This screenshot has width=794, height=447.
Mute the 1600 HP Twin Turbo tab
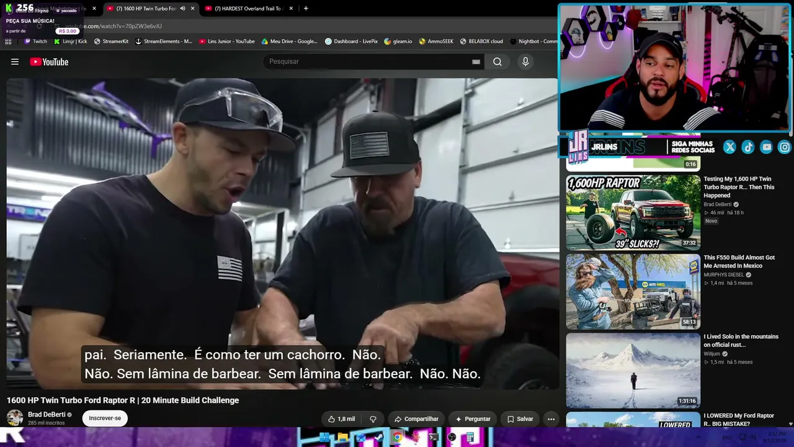[182, 9]
